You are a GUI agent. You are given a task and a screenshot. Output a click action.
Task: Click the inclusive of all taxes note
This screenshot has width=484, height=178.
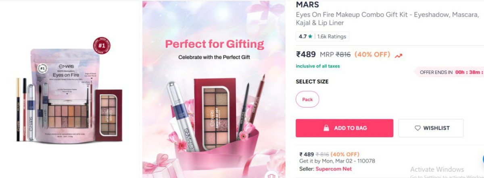tap(318, 66)
